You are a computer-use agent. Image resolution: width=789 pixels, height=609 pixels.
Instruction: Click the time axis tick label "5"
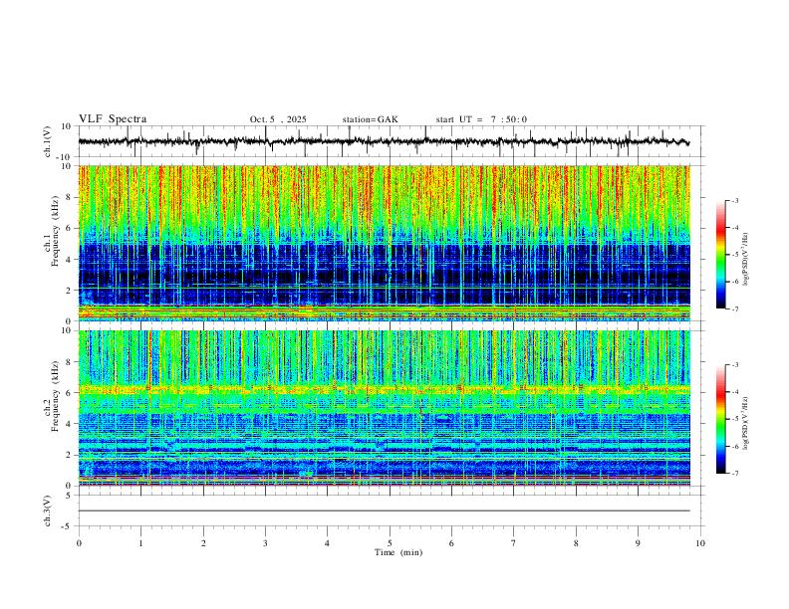tap(390, 543)
